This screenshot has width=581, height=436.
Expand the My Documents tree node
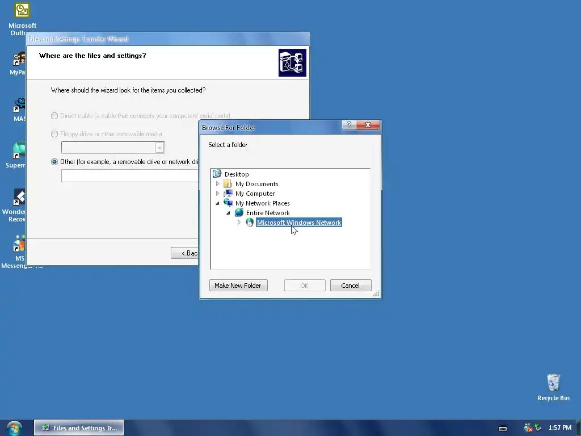[217, 183]
